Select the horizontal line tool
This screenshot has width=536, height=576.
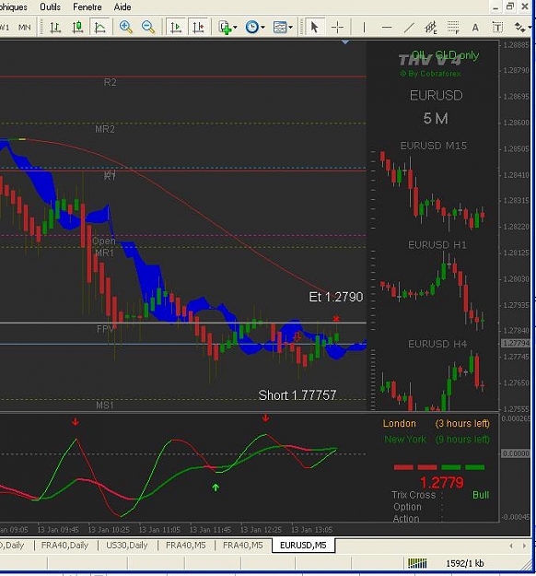[x=387, y=28]
